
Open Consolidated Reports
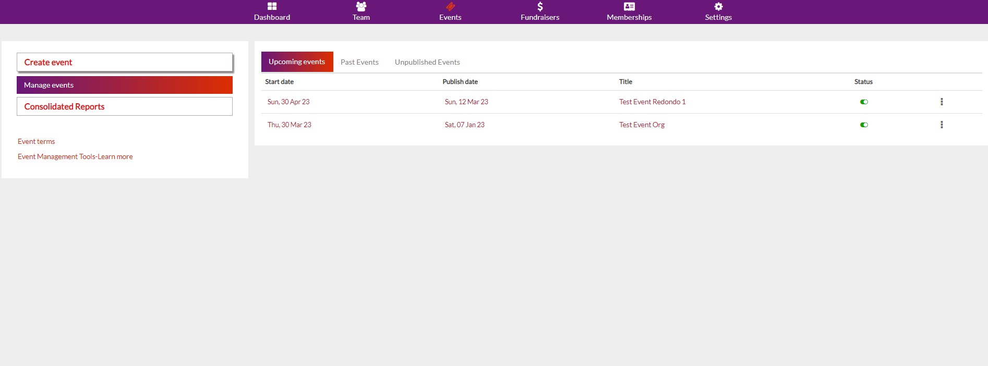coord(125,106)
